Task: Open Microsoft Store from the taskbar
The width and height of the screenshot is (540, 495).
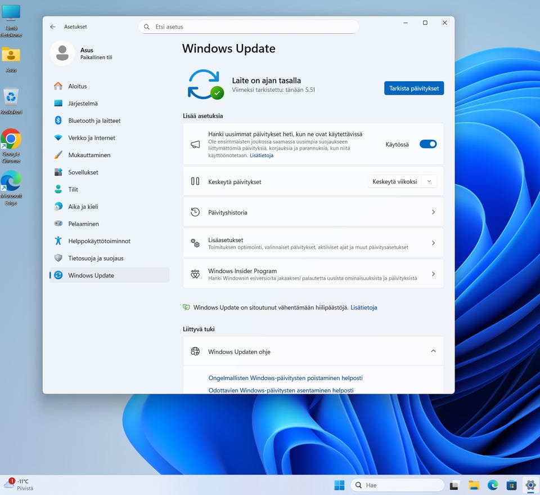Action: point(511,485)
